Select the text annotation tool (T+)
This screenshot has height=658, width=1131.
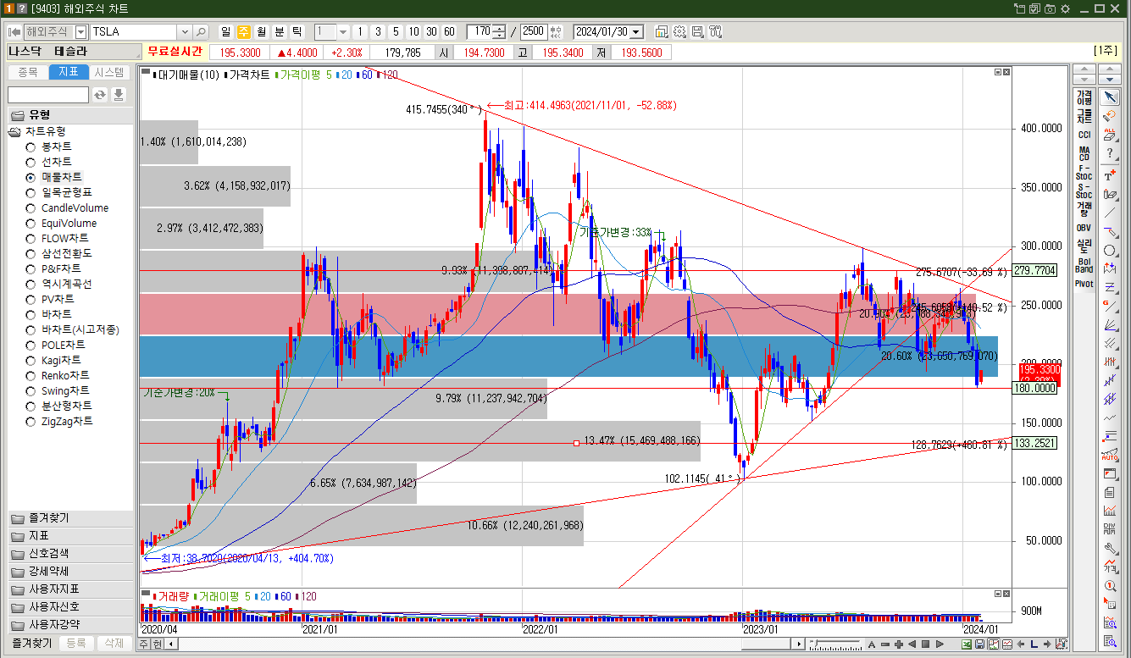[x=1110, y=175]
